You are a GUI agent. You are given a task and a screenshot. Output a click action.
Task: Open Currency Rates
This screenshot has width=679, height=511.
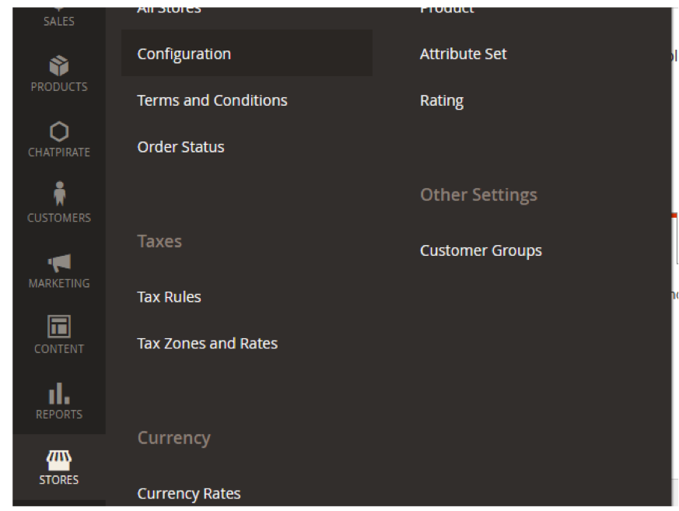(188, 493)
